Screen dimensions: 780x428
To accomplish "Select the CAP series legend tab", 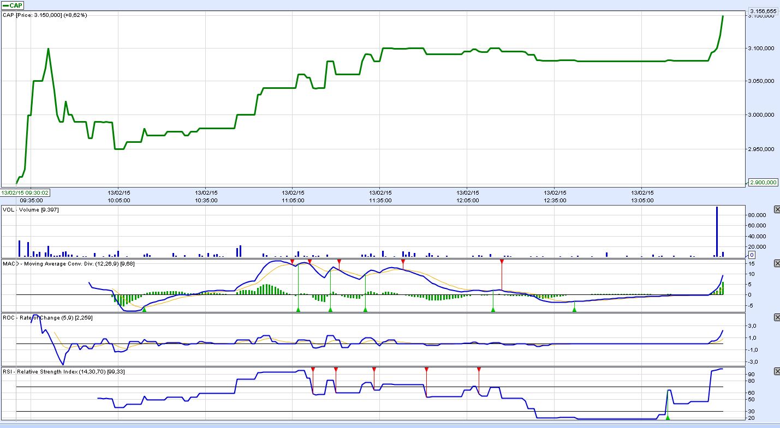I will [x=13, y=5].
